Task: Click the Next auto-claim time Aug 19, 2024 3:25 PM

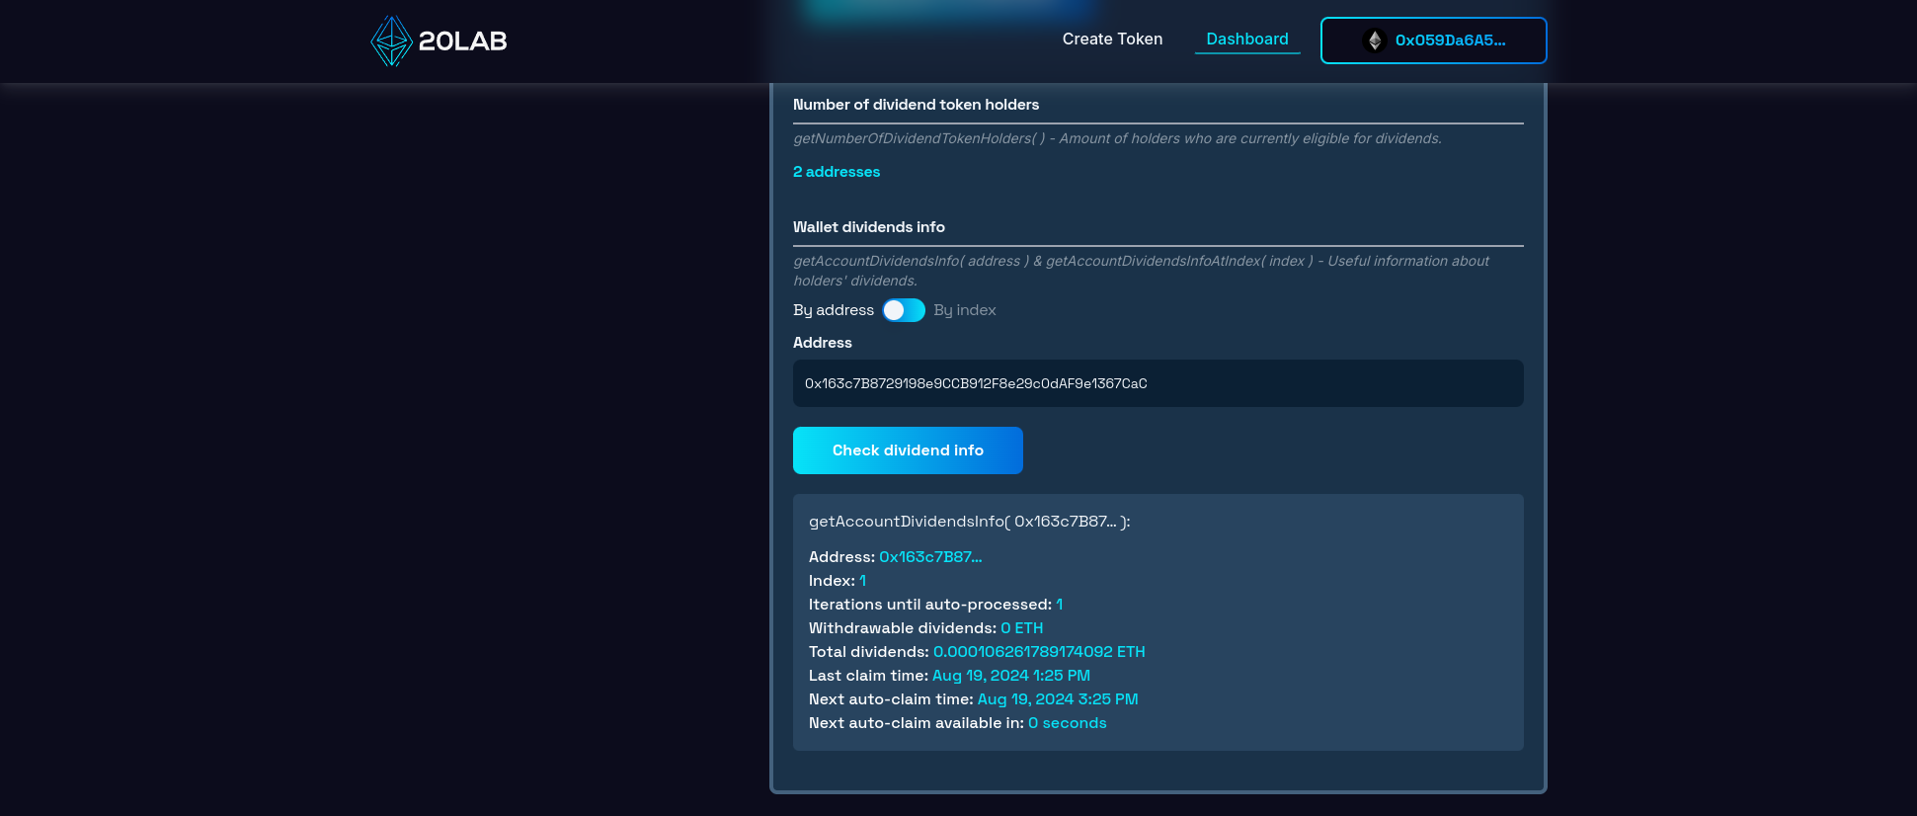Action: click(x=1058, y=699)
